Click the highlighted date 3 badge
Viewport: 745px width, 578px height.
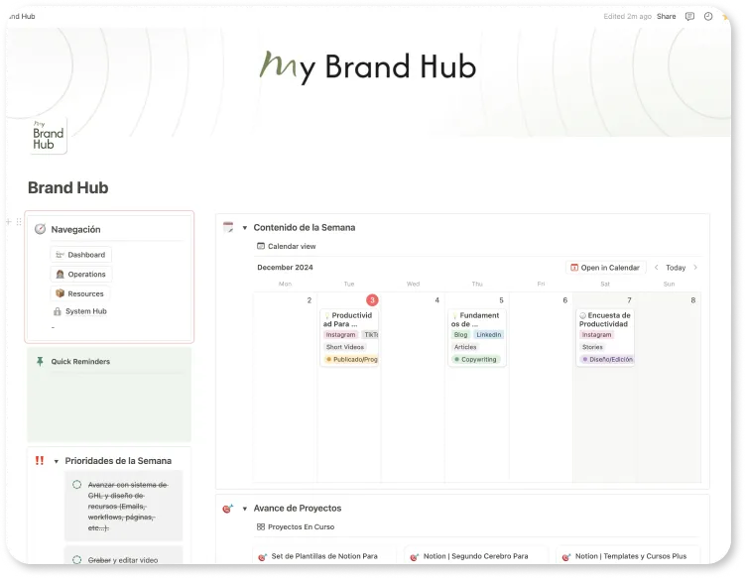pyautogui.click(x=372, y=300)
